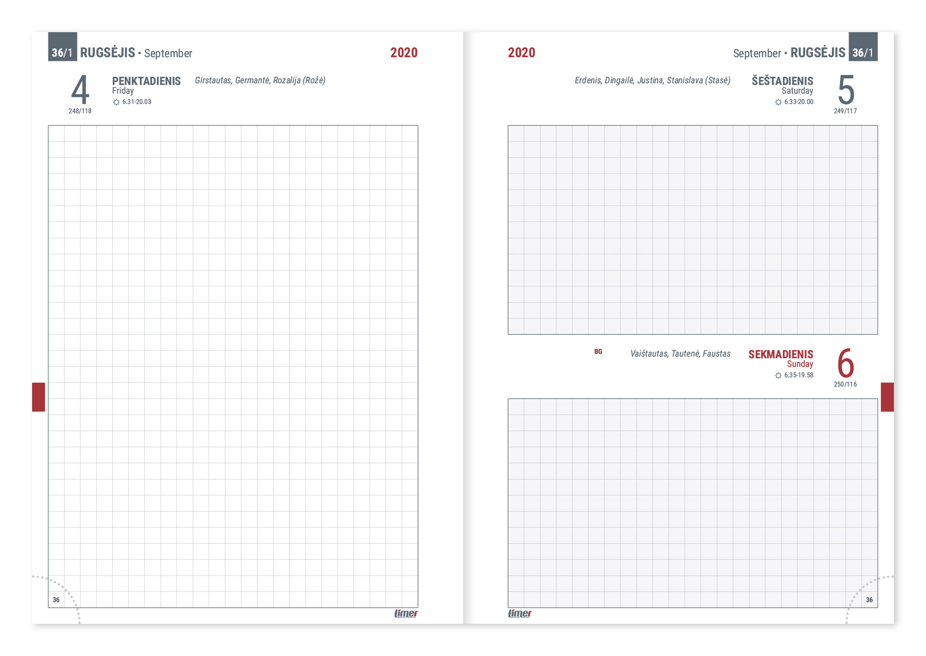Click the PENKTADIENIS heading
The height and width of the screenshot is (656, 926).
tap(146, 81)
